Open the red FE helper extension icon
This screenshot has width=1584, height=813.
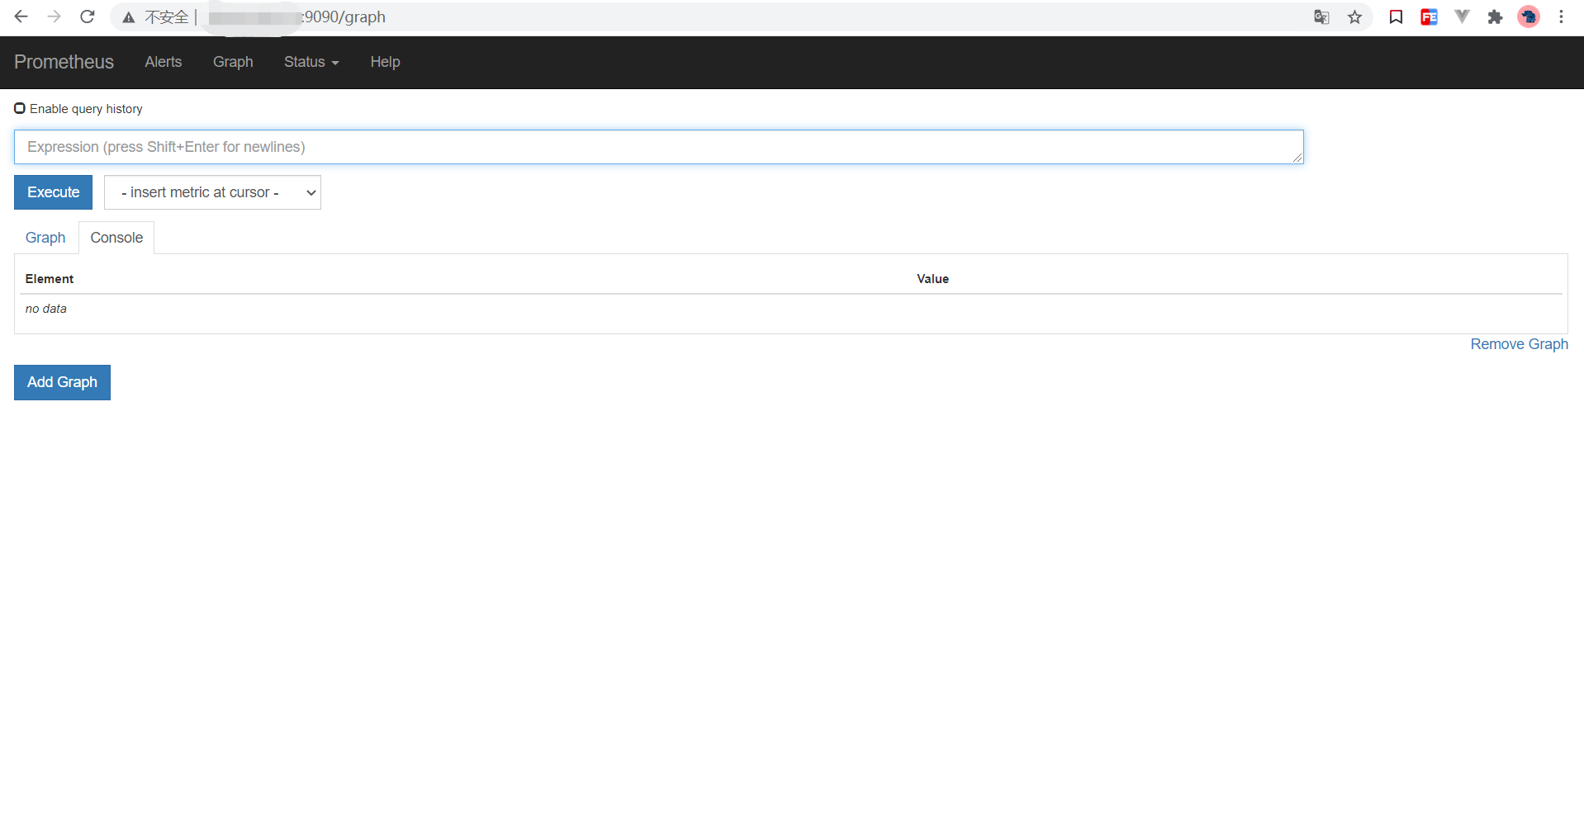[1429, 17]
